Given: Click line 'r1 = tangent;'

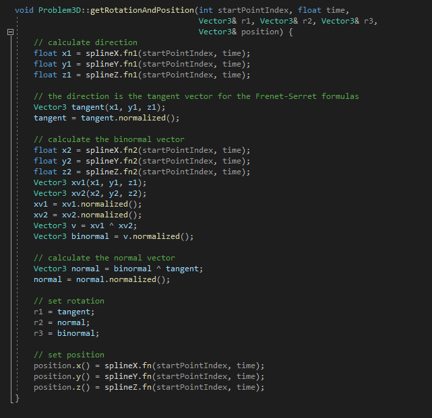Looking at the screenshot, I should (64, 312).
